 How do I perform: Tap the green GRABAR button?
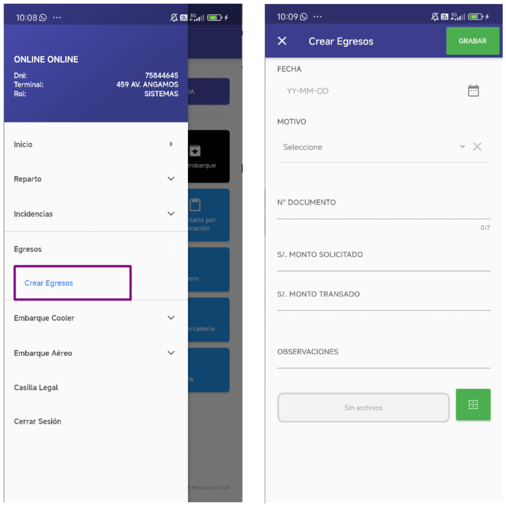point(473,41)
